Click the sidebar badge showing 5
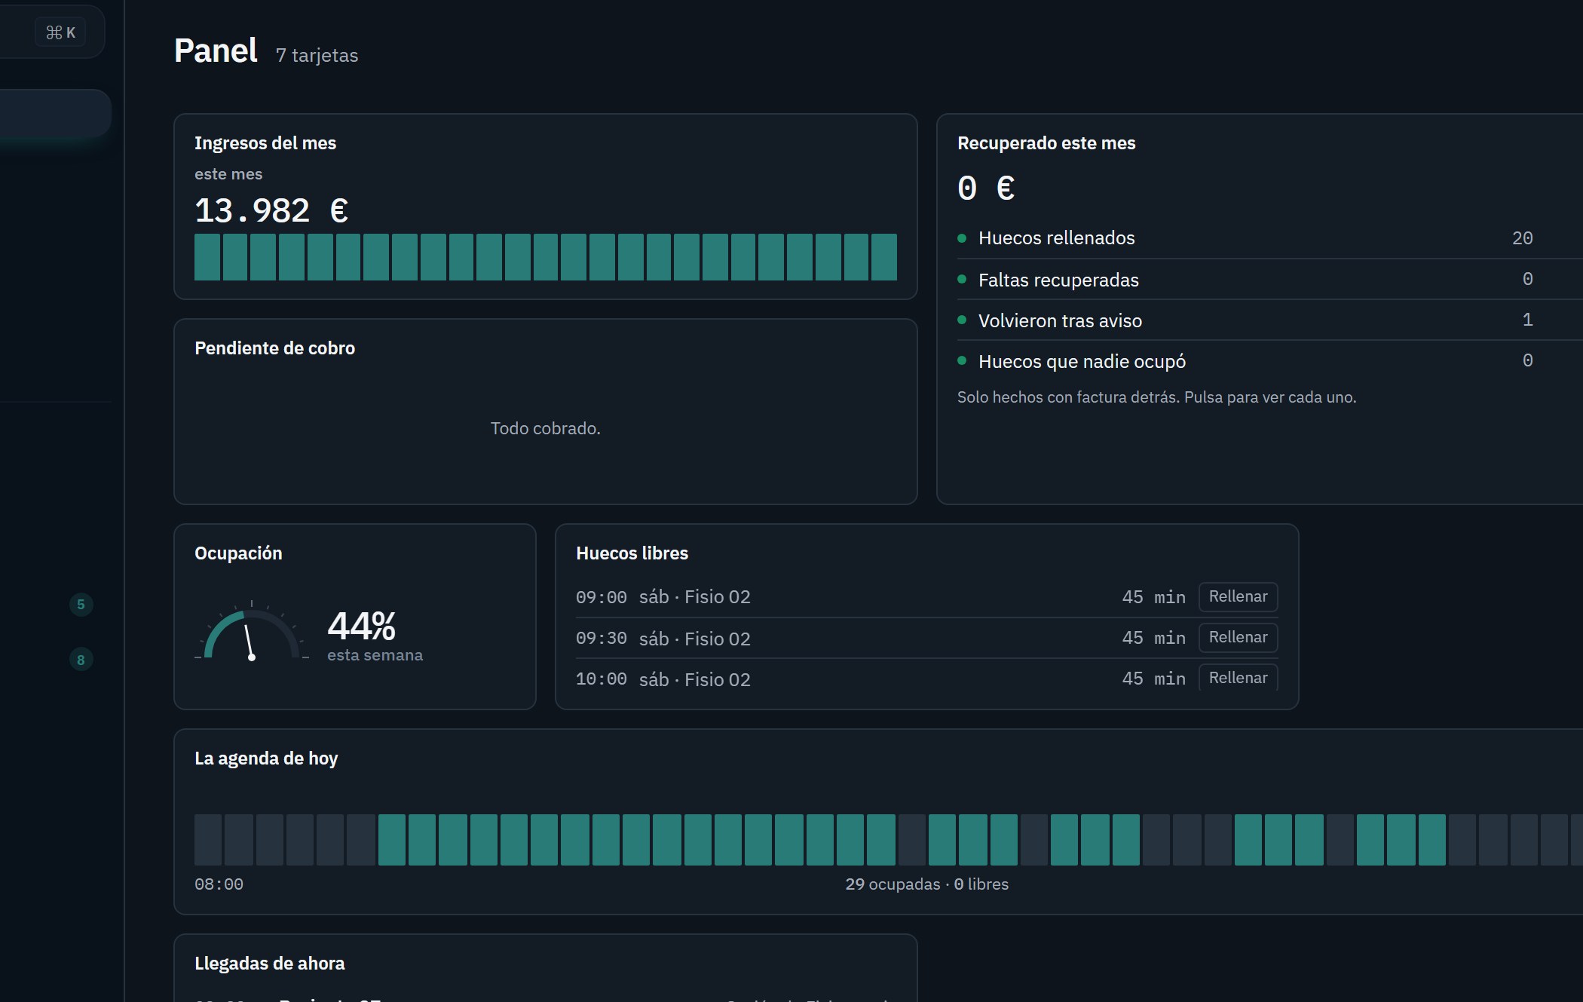Screen dimensions: 1583x1002 click(x=81, y=605)
